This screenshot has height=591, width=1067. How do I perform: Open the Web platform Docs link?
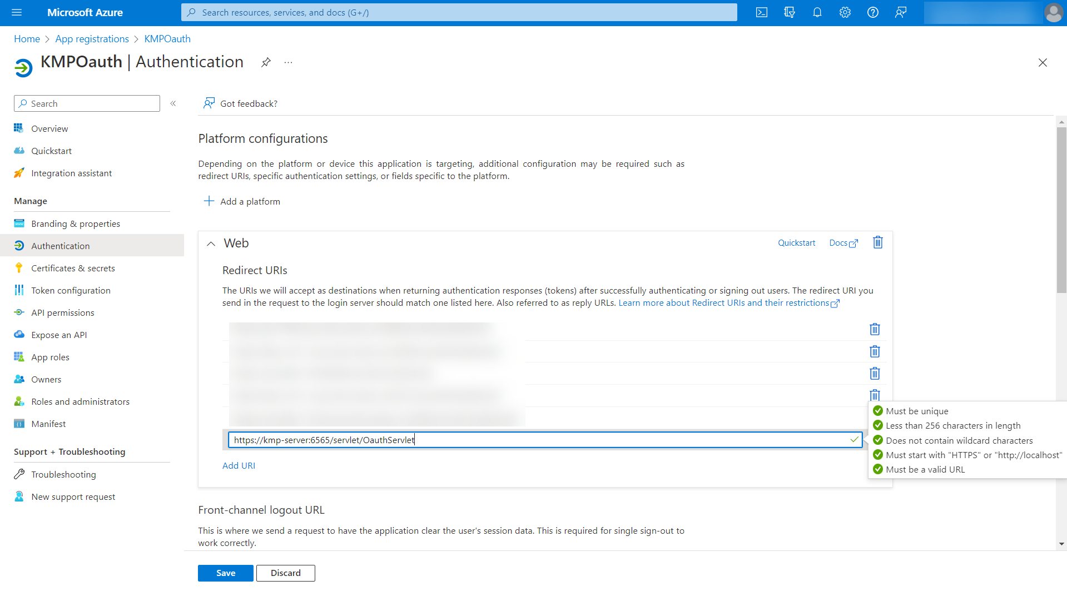pos(843,243)
